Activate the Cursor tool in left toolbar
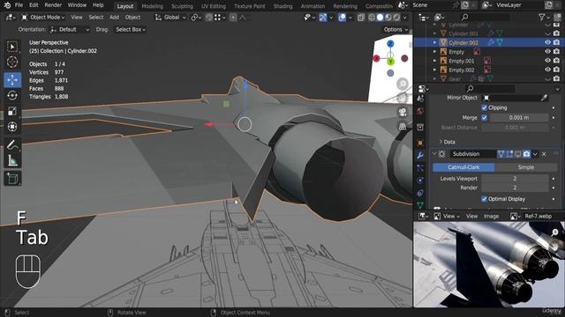The height and width of the screenshot is (317, 565). pyautogui.click(x=12, y=62)
